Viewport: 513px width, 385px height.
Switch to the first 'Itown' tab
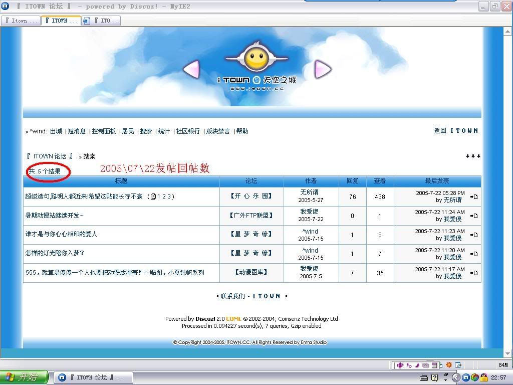(20, 21)
